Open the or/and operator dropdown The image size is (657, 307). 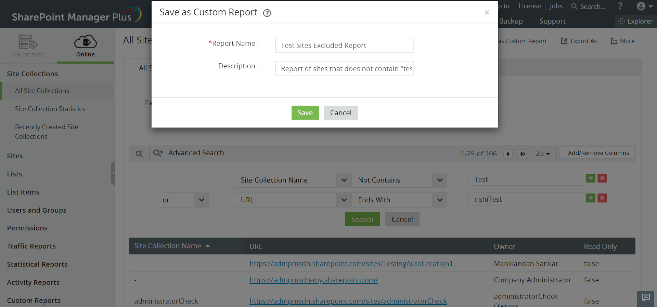pyautogui.click(x=202, y=200)
